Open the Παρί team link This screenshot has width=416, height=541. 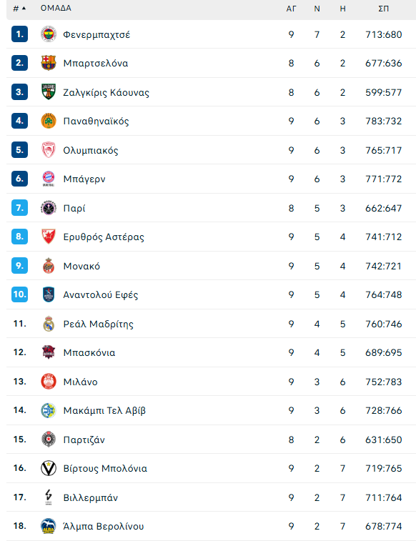(x=74, y=209)
